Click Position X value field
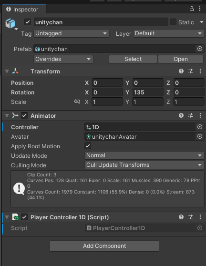Screen dimensions: 206x266 (107, 83)
